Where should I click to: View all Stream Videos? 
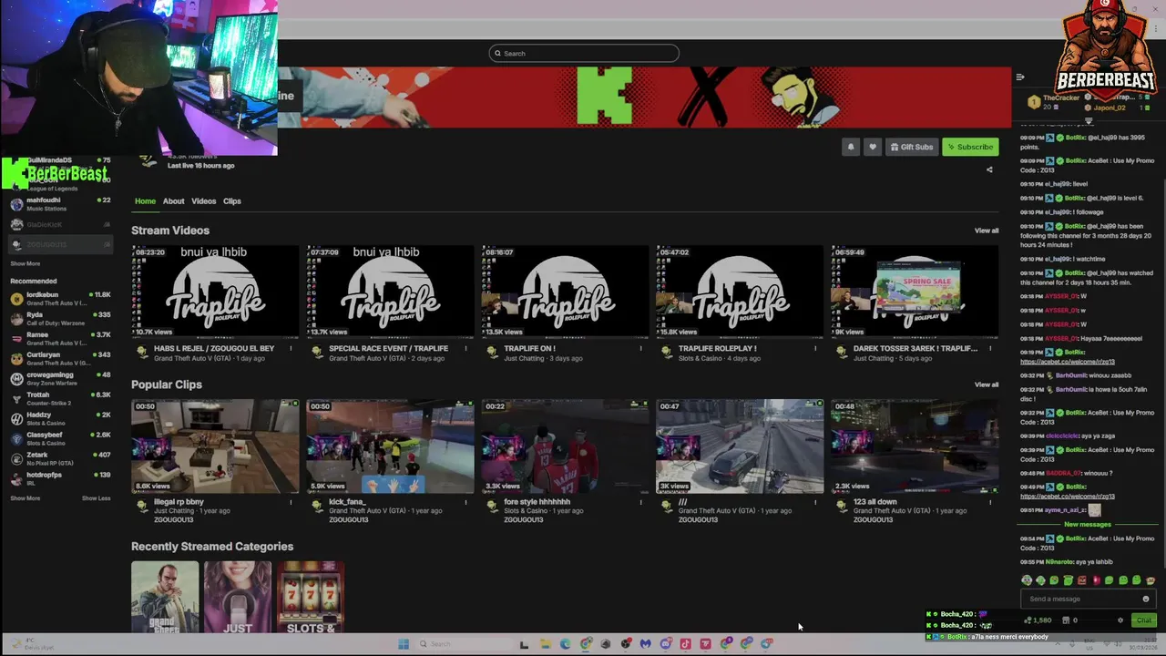(x=987, y=231)
